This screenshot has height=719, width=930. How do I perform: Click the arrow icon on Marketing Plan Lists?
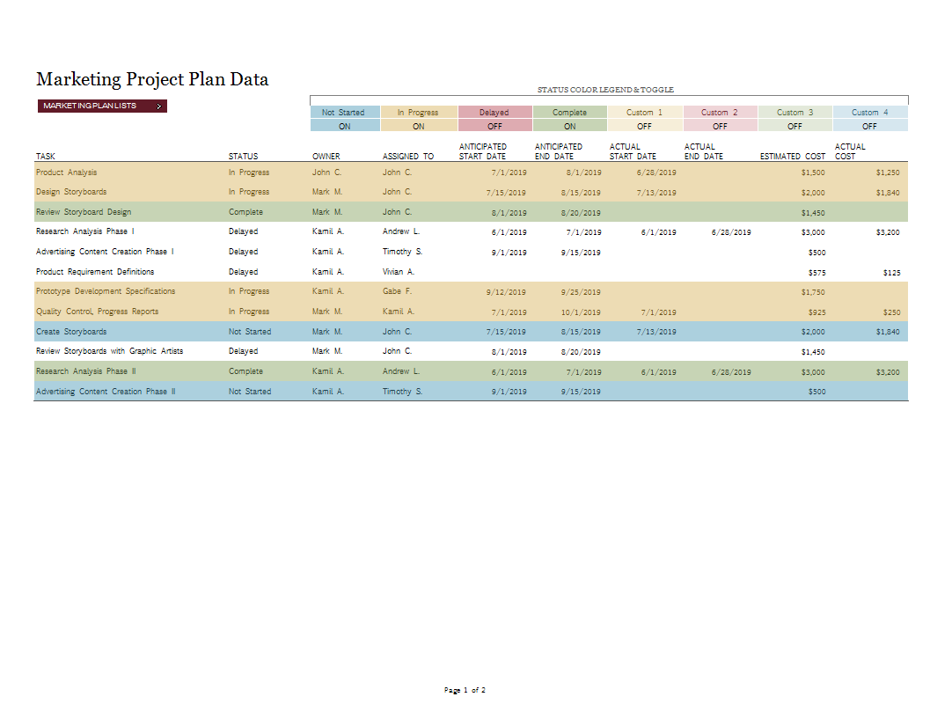tap(158, 106)
